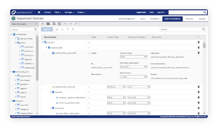Select the account3 table in tree
218x129 pixels.
24,105
